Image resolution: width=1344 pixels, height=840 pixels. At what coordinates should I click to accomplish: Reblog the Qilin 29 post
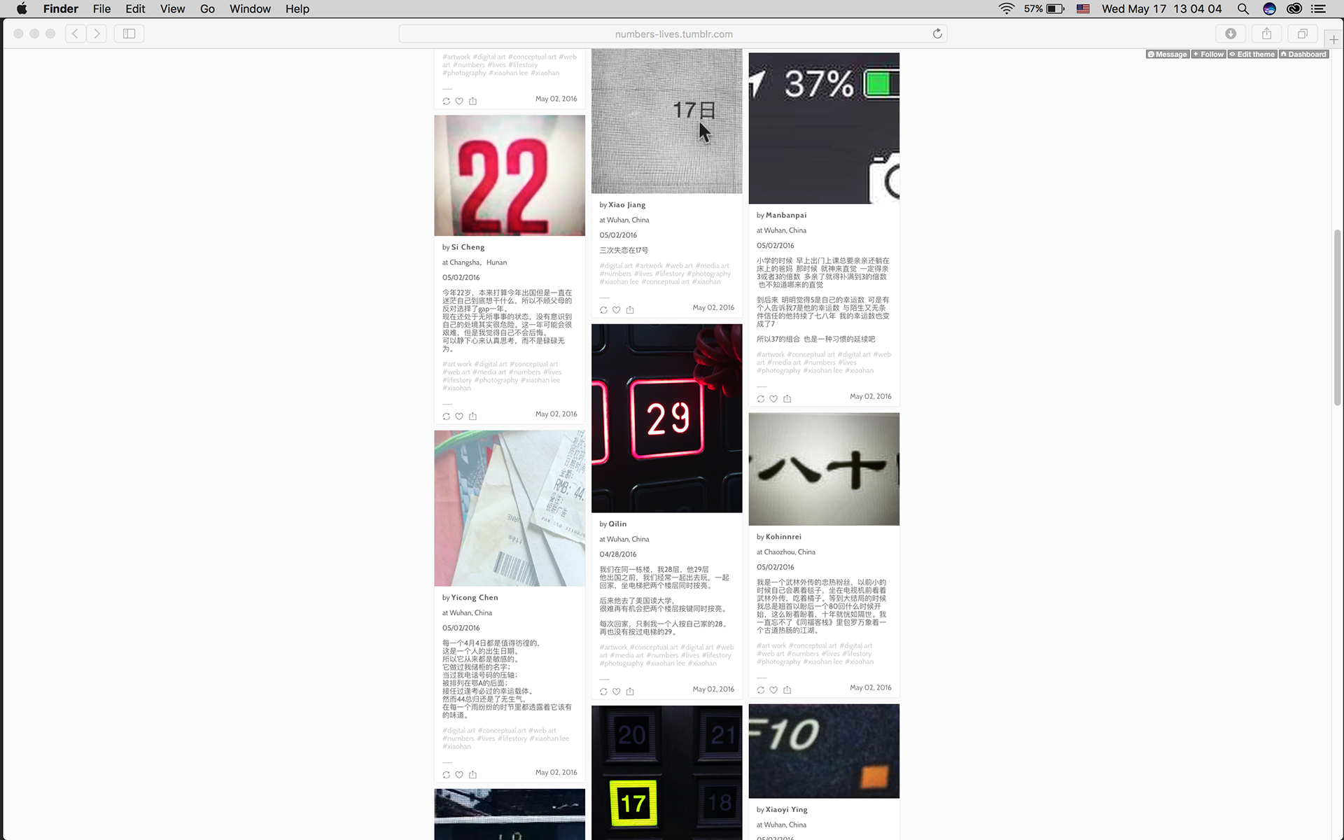click(603, 692)
